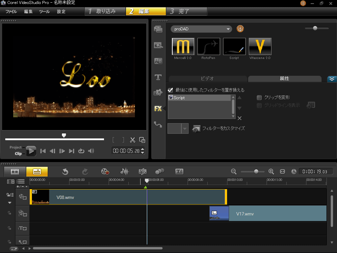Screen dimensions: 337x253
Task: Switch to the ビデオ tab
Action: point(207,79)
